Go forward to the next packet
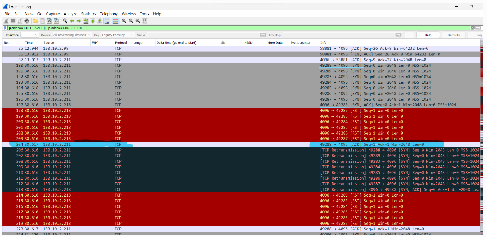The height and width of the screenshot is (237, 487). (x=79, y=21)
